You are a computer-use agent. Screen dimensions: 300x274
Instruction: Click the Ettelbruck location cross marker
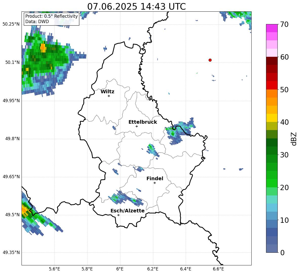[137, 126]
